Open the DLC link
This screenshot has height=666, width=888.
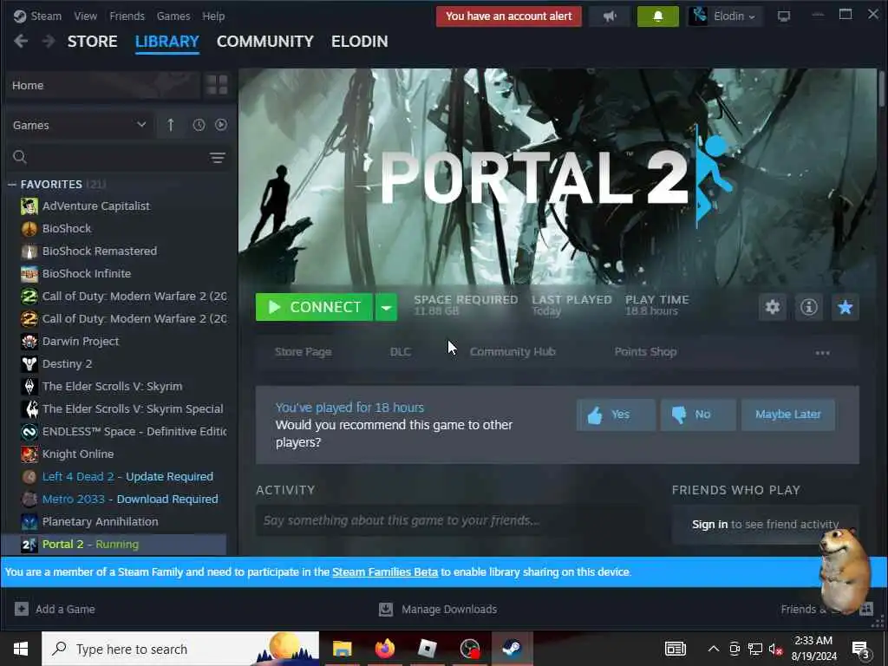point(401,352)
